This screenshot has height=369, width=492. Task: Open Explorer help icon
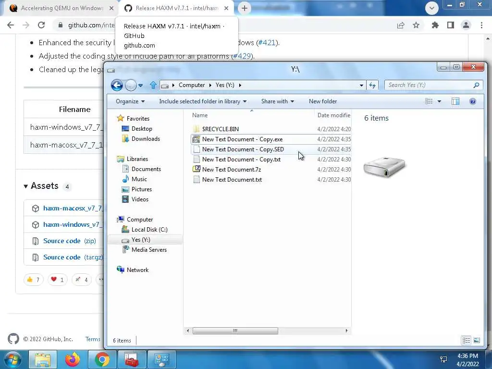click(x=473, y=101)
